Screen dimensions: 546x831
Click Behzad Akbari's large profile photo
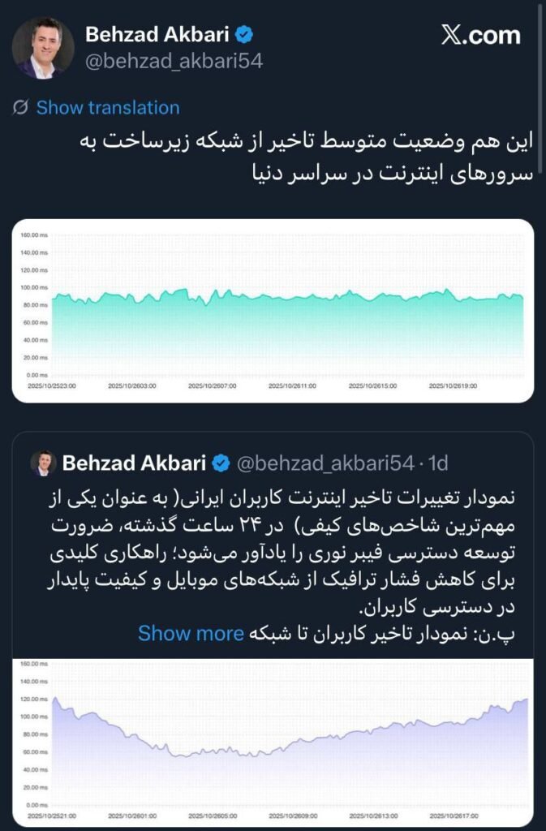click(44, 47)
